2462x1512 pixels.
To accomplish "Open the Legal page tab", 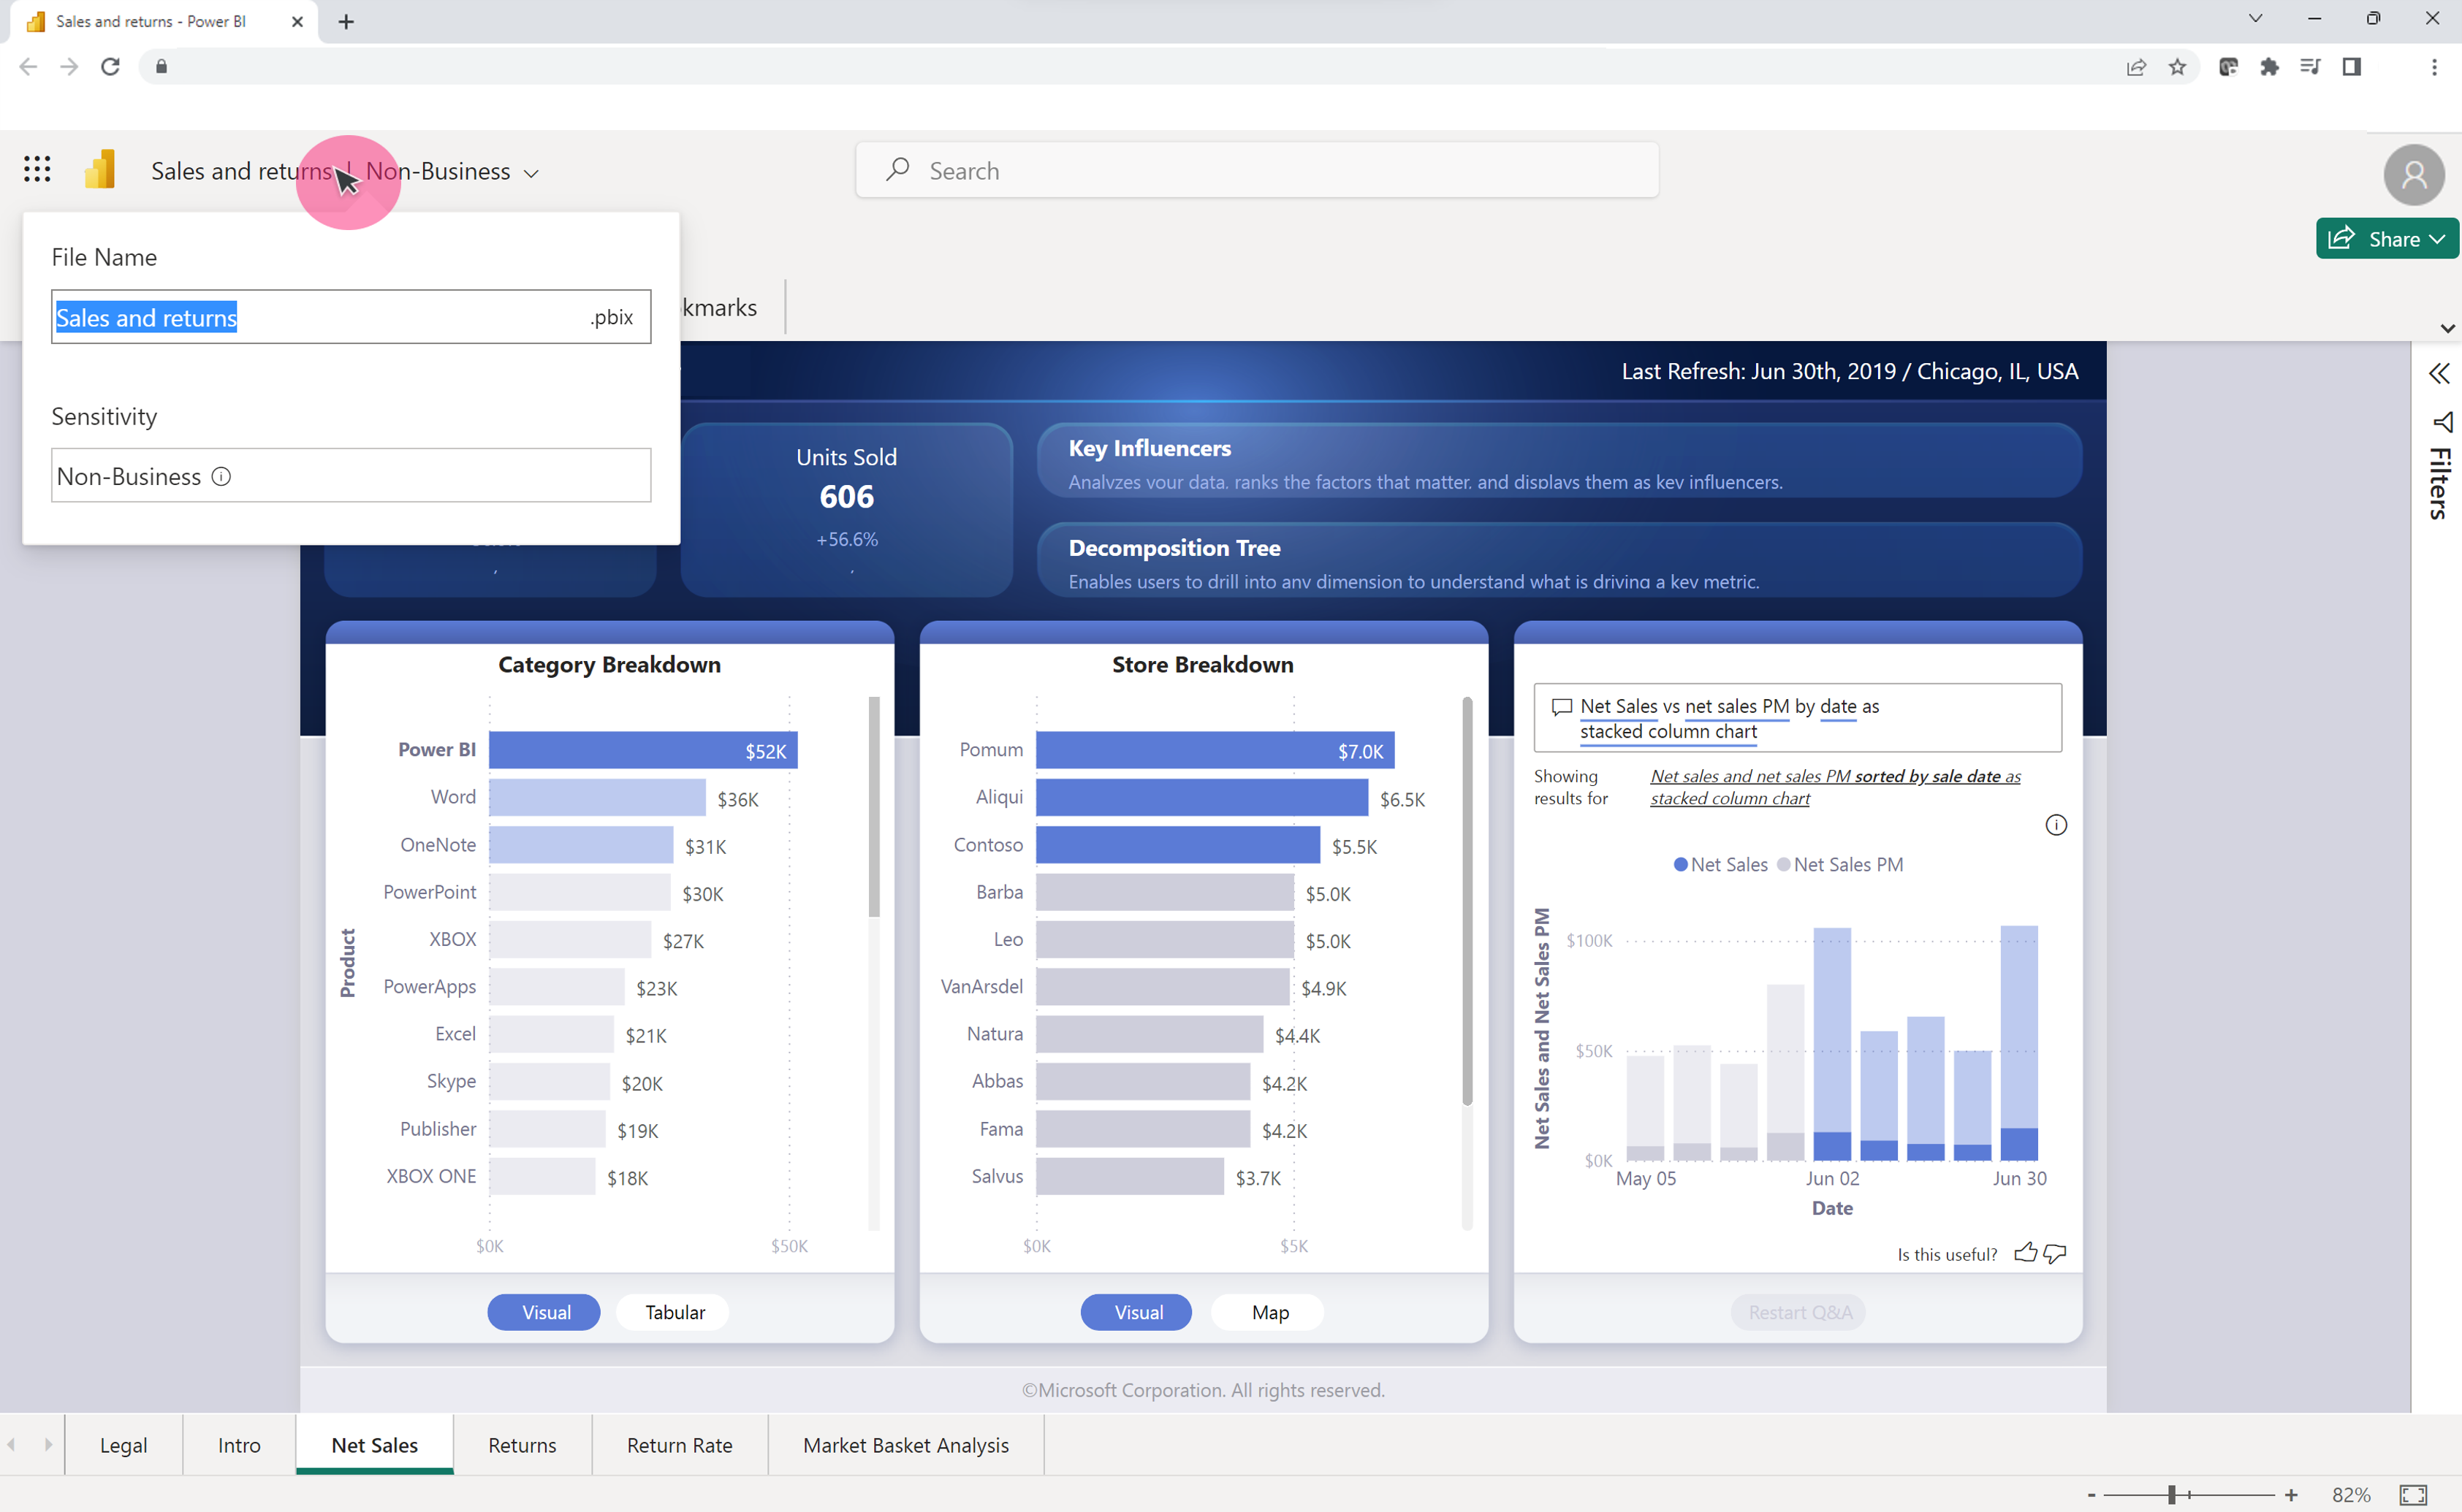I will click(123, 1445).
